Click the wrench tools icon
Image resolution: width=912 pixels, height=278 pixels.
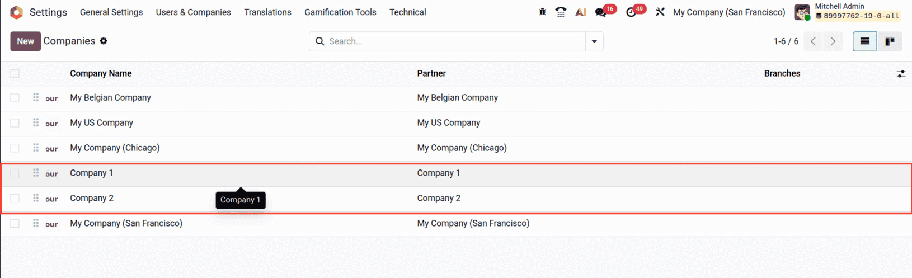click(660, 12)
